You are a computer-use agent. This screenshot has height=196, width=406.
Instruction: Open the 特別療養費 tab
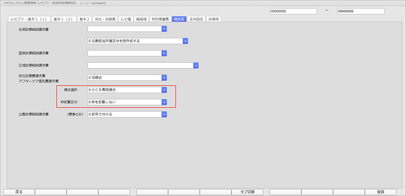point(160,19)
